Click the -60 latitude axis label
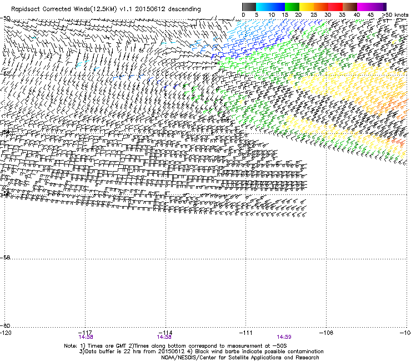This screenshot has width=411, height=361. pyautogui.click(x=5, y=325)
